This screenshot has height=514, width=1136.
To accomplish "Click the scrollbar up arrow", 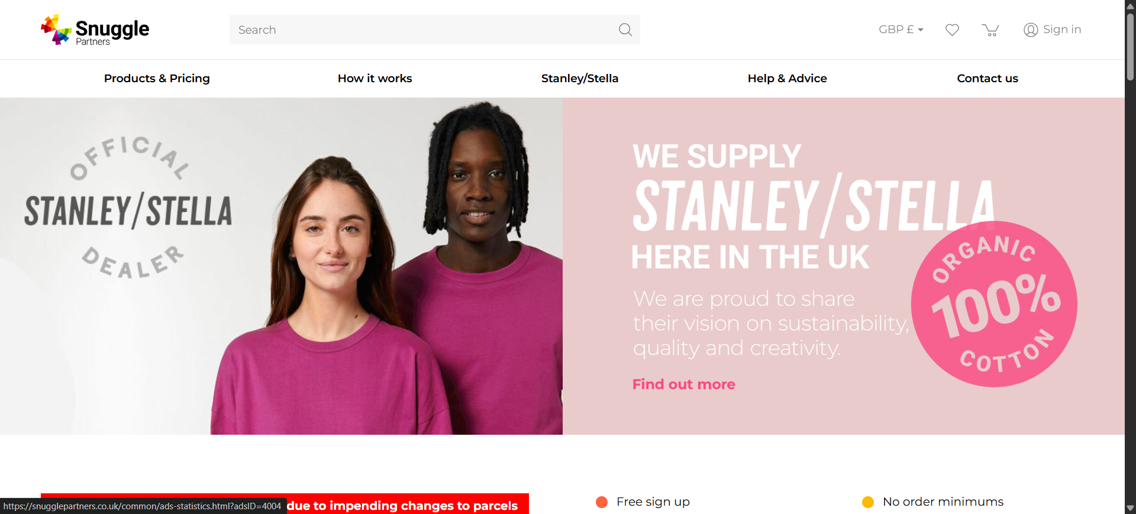I will [1130, 6].
